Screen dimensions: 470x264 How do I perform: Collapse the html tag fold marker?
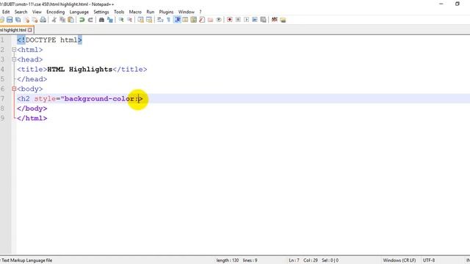point(14,50)
